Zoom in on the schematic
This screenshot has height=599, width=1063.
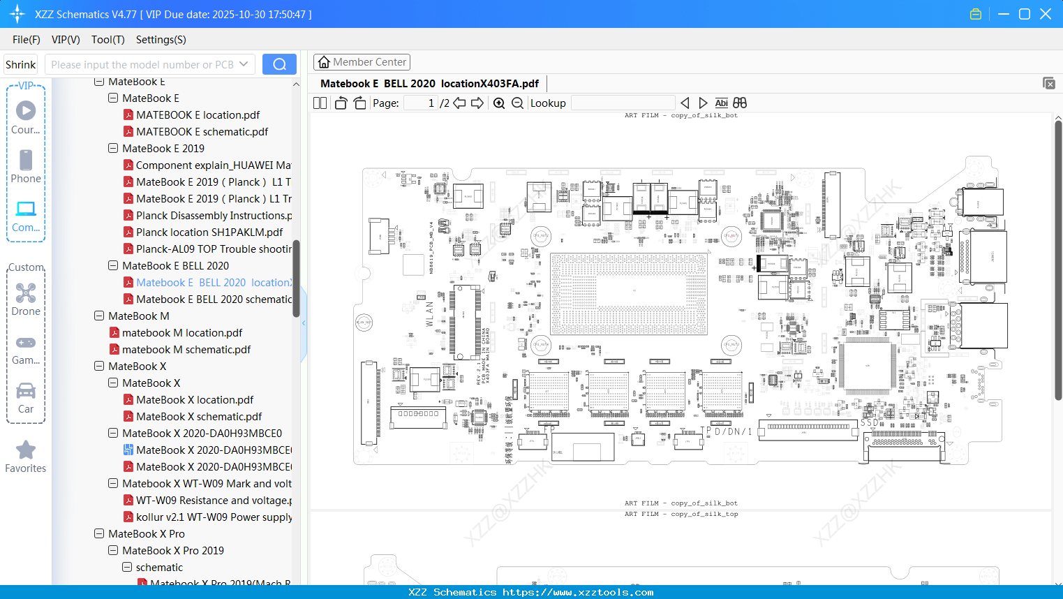click(x=499, y=103)
